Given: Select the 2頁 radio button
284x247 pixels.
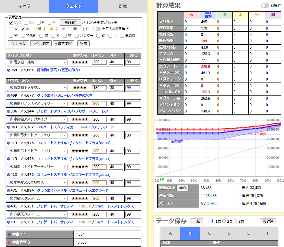Looking at the screenshot, I should tap(224, 221).
